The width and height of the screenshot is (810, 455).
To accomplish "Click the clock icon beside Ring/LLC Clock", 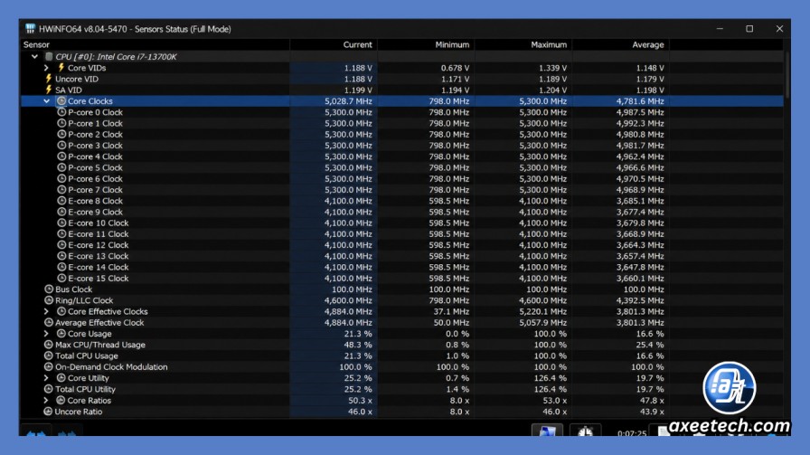I will tap(49, 300).
